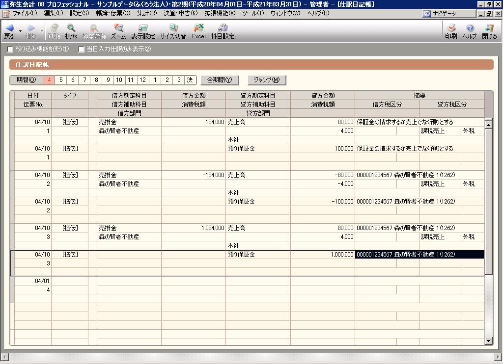This screenshot has height=364, width=503.
Task: Select month 7 period tab
Action: tap(84, 80)
